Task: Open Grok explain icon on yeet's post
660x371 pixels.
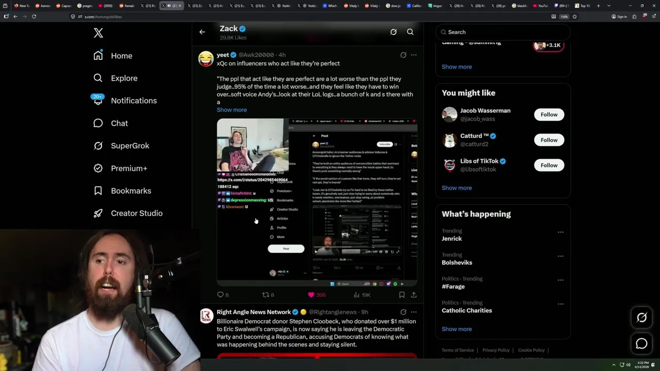Action: 403,55
